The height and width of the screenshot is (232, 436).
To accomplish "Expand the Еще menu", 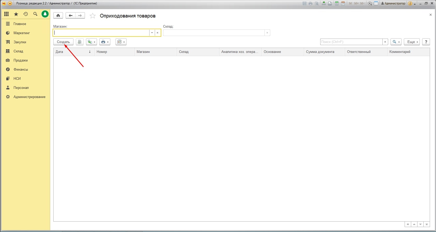I will (412, 42).
